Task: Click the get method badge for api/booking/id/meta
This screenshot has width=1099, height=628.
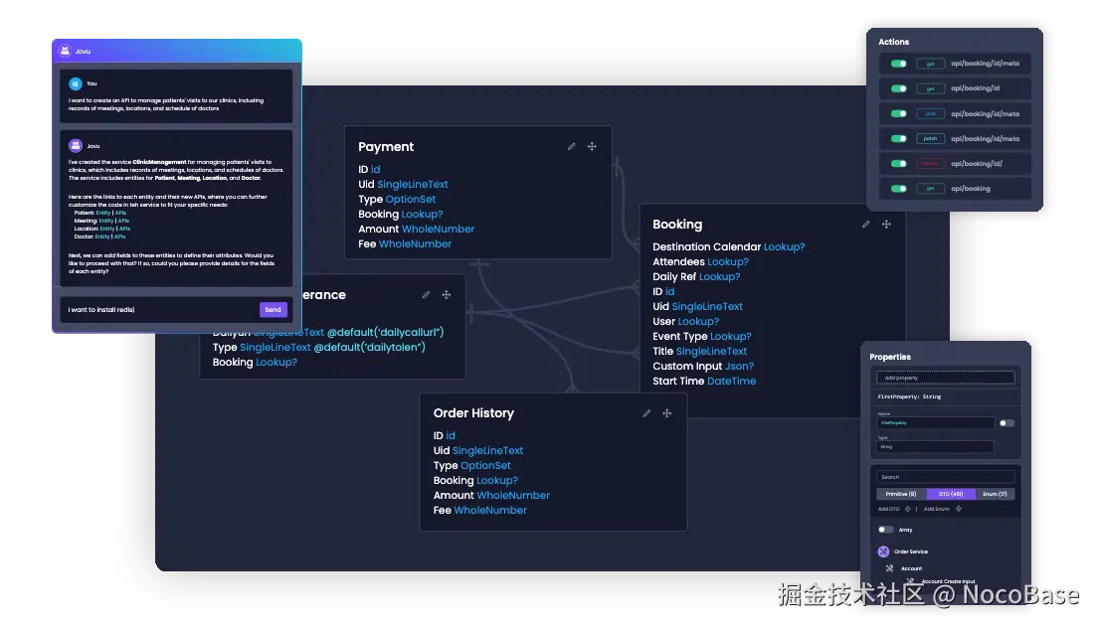Action: 930,64
